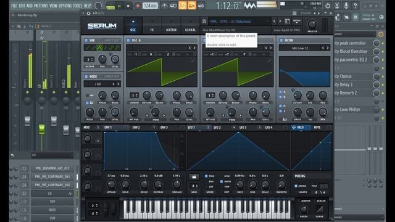395x222 pixels.
Task: Click the ENV 1 RELEASE knob
Action: 177,184
